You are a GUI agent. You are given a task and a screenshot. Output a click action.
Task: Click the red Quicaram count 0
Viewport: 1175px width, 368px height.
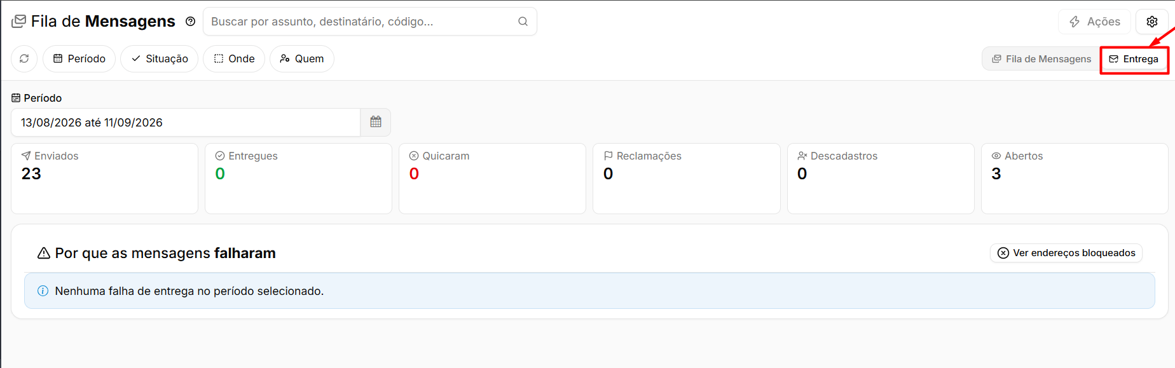coord(414,174)
